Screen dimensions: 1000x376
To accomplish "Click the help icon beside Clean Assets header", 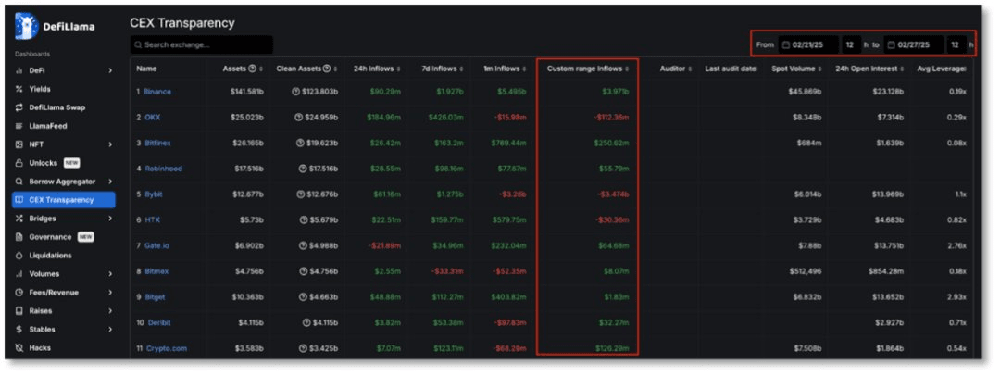I will tap(327, 69).
